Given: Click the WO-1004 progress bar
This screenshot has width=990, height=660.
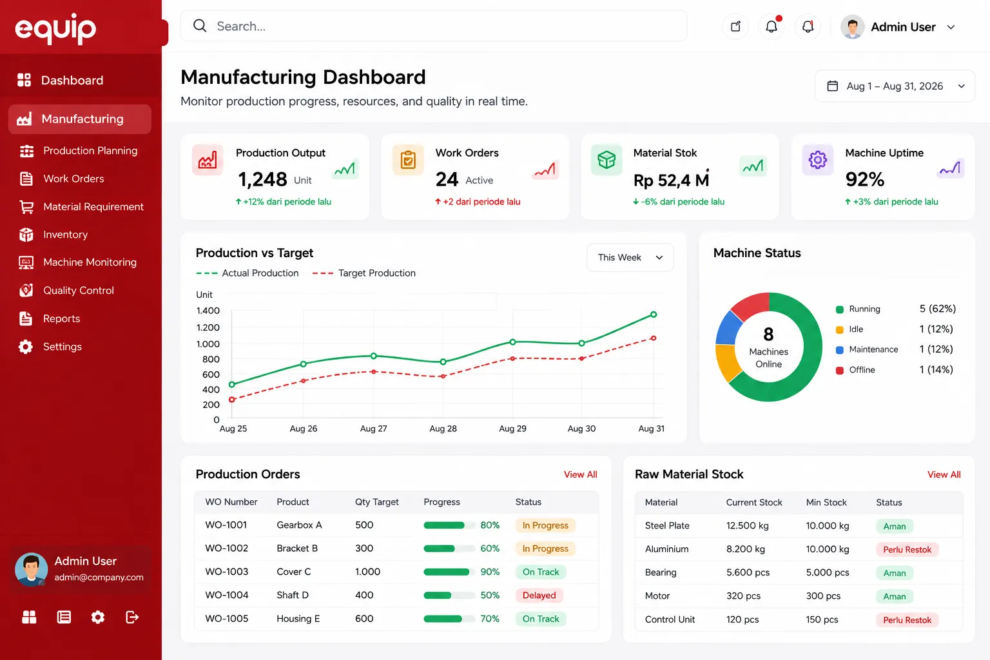Looking at the screenshot, I should coord(449,596).
